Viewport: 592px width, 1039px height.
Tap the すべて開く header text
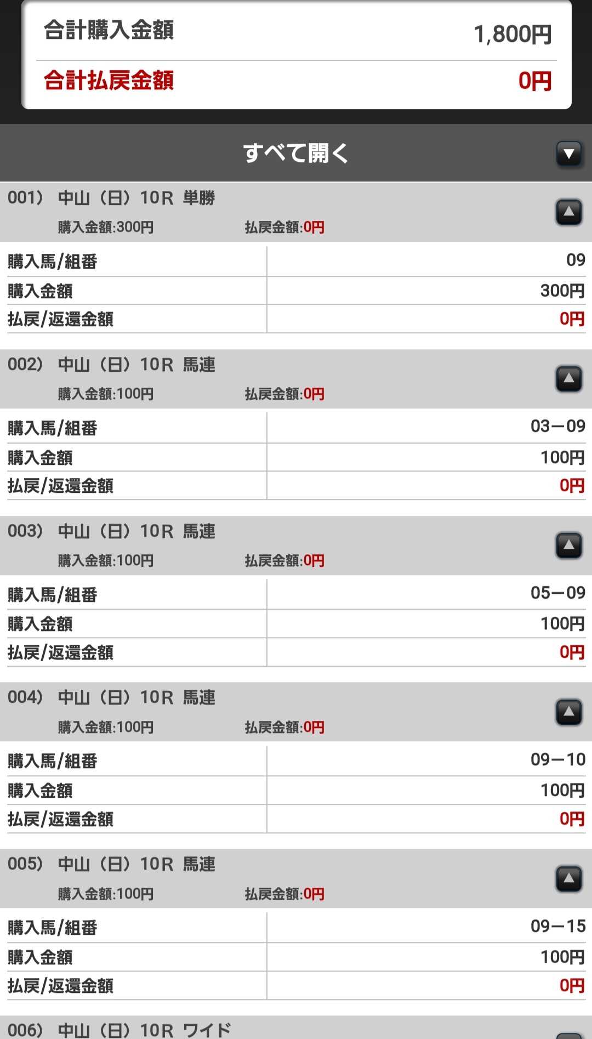[295, 153]
